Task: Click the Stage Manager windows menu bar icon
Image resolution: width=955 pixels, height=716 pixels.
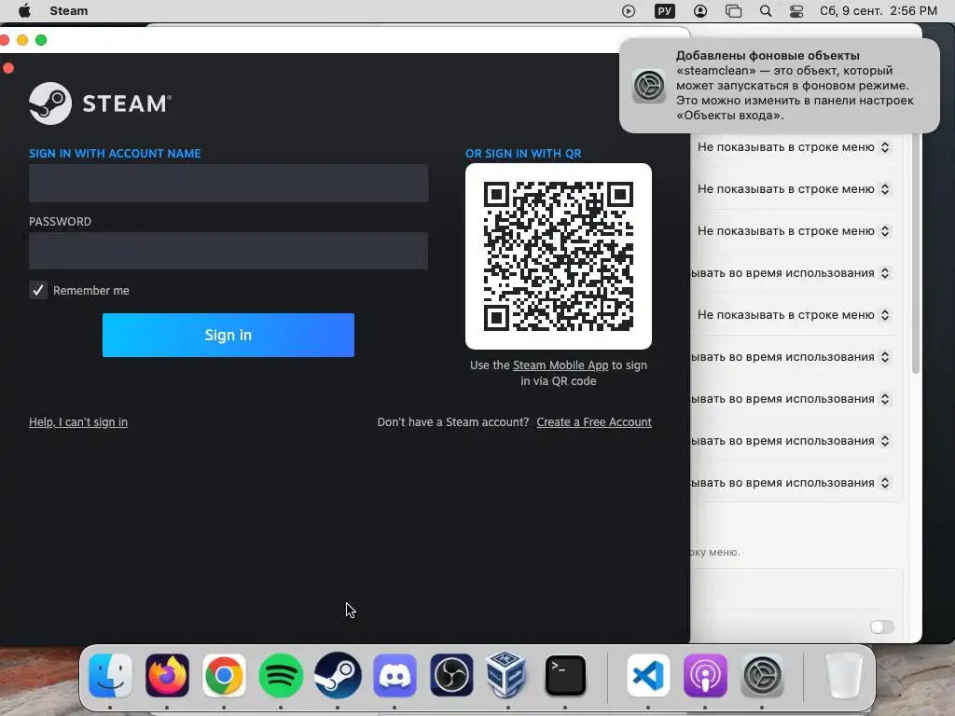Action: (733, 11)
